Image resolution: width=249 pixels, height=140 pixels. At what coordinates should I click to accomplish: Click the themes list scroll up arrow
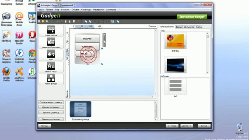(207, 33)
